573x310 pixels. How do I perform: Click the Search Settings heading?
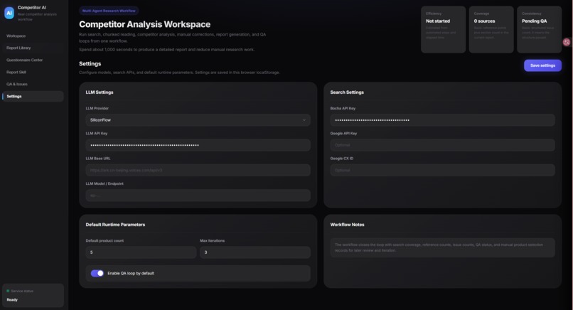pyautogui.click(x=347, y=92)
